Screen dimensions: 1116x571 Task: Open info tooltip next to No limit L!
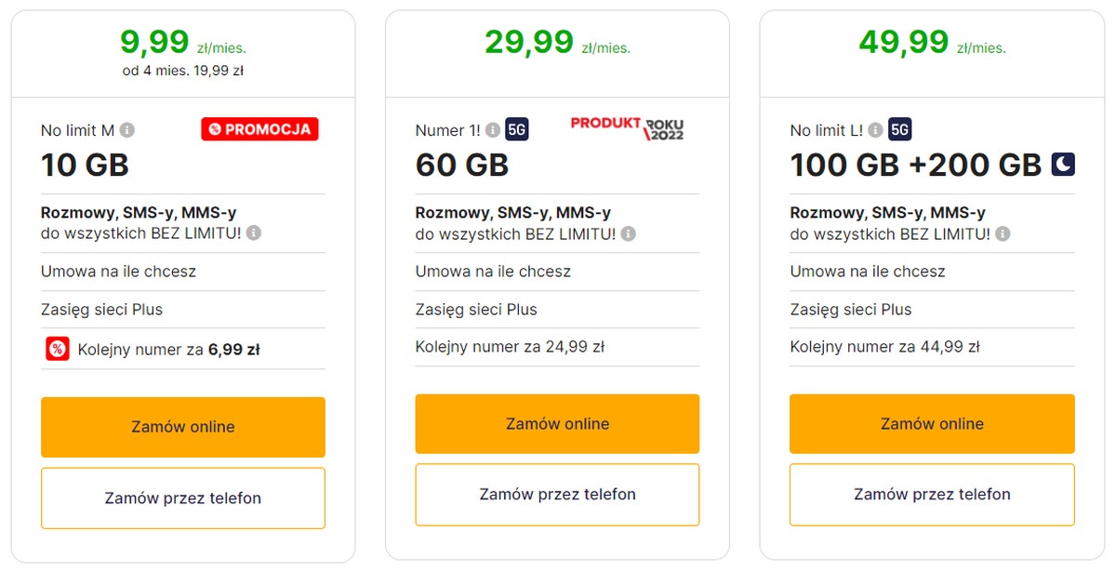pyautogui.click(x=875, y=130)
